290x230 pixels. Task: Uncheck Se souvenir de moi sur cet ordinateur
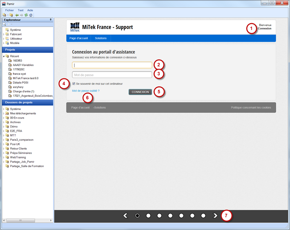pyautogui.click(x=74, y=84)
